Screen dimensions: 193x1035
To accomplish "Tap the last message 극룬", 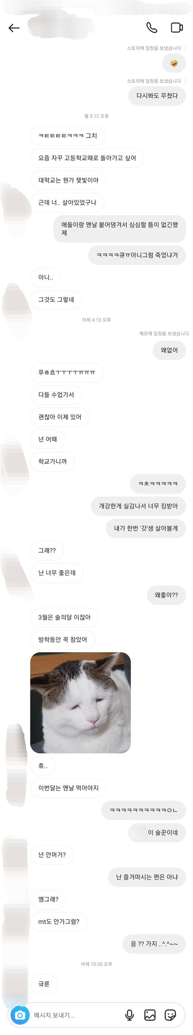I will (44, 984).
